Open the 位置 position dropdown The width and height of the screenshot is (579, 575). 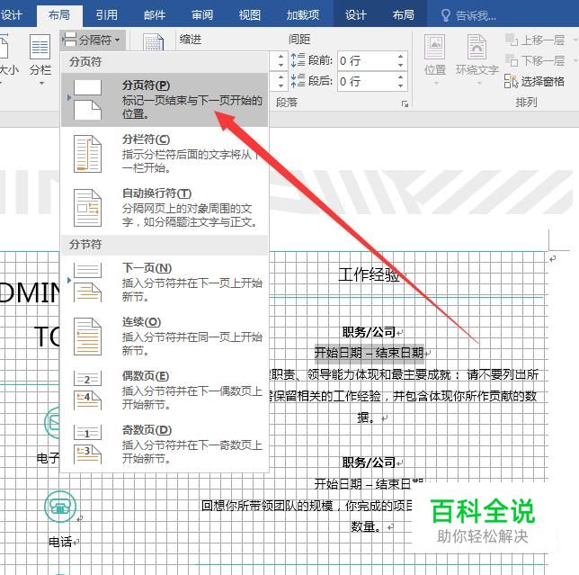pos(434,59)
